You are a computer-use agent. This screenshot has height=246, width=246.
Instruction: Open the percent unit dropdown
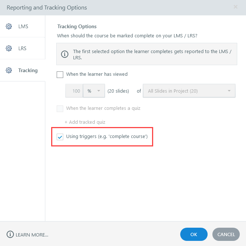click(x=94, y=91)
